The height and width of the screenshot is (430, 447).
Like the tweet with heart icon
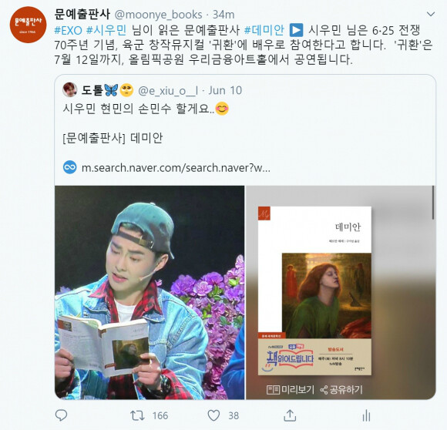[213, 415]
